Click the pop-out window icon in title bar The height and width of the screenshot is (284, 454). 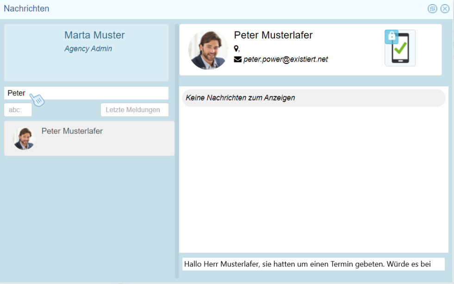coord(432,8)
